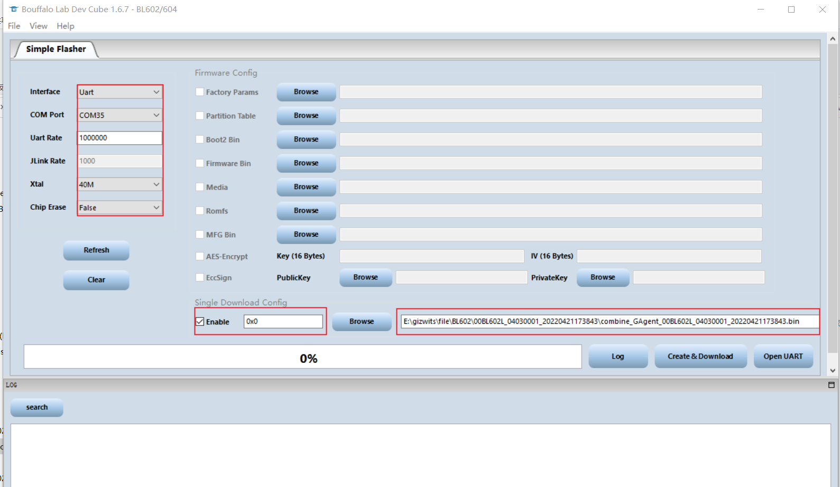Click the Refresh button

(96, 250)
